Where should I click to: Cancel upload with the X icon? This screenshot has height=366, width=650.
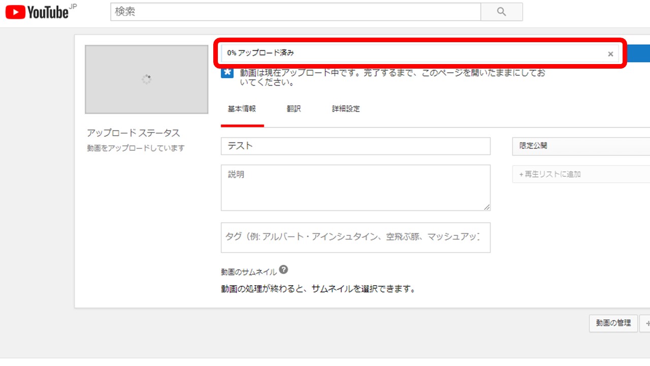(610, 54)
